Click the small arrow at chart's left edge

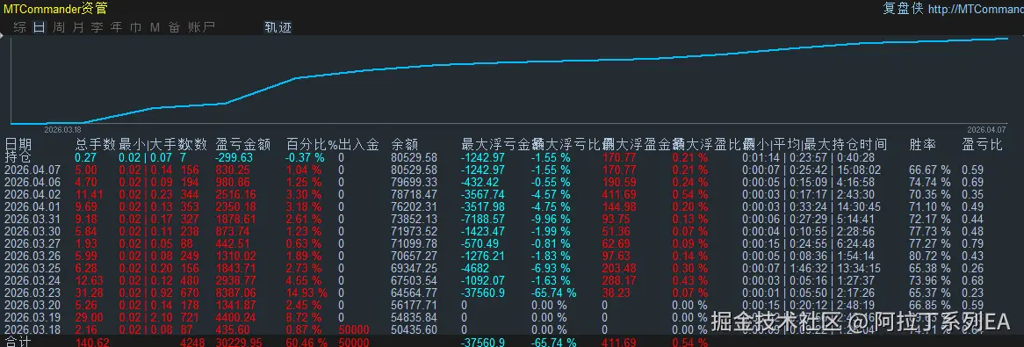pyautogui.click(x=3, y=40)
